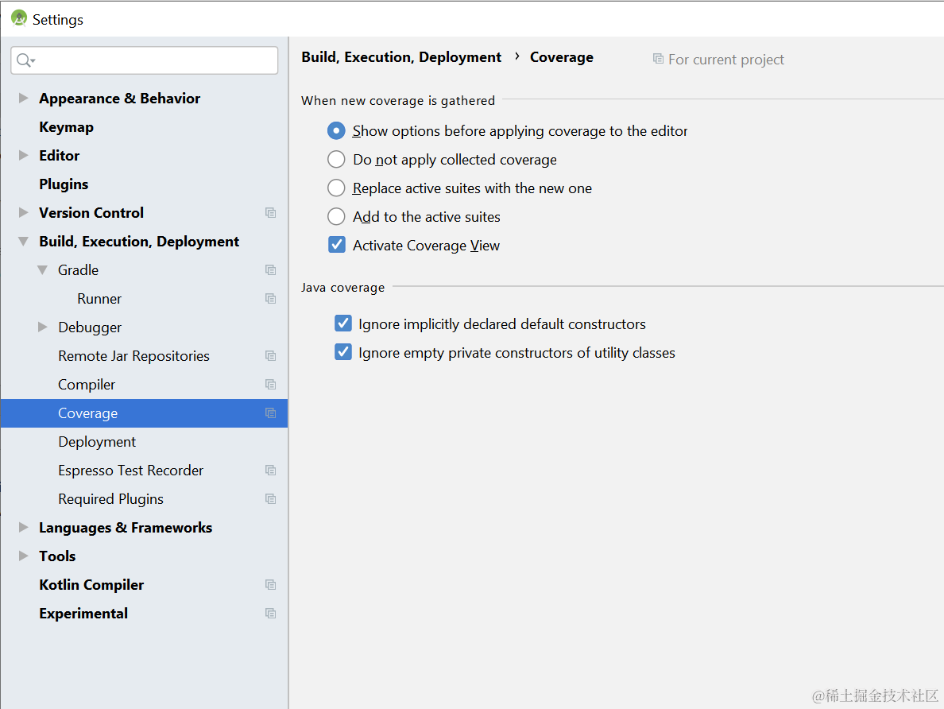Screen dimensions: 944x709
Task: Select 'Do not apply collected coverage'
Action: coord(336,159)
